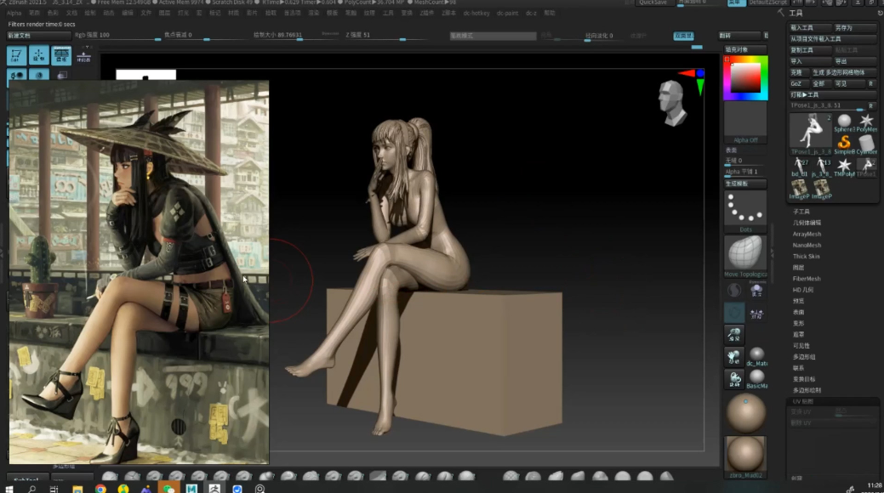Image resolution: width=884 pixels, height=493 pixels.
Task: Pick the Sphere3D tool thumbnail
Action: click(844, 123)
